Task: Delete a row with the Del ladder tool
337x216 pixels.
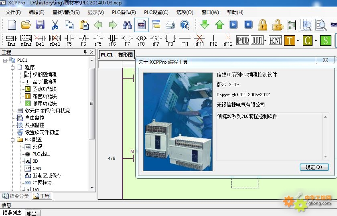Action: pyautogui.click(x=40, y=40)
